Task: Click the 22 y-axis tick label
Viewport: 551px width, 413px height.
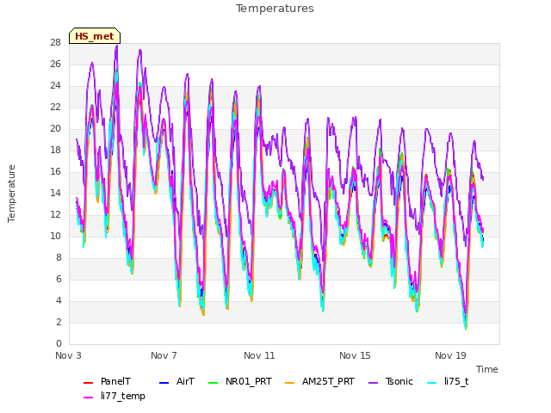Action: pyautogui.click(x=56, y=108)
